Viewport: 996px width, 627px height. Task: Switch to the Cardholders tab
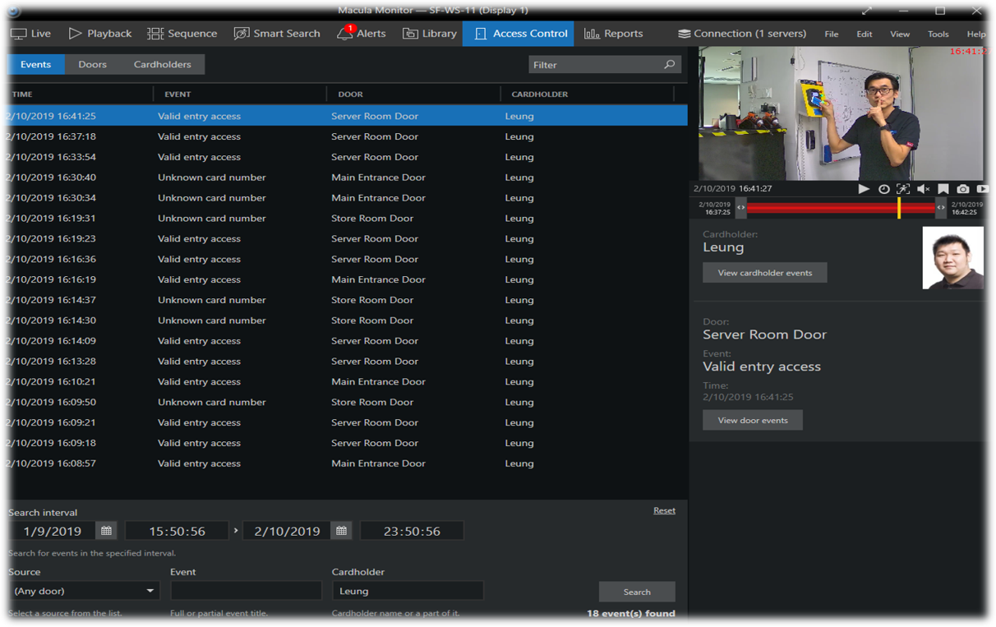(x=162, y=64)
